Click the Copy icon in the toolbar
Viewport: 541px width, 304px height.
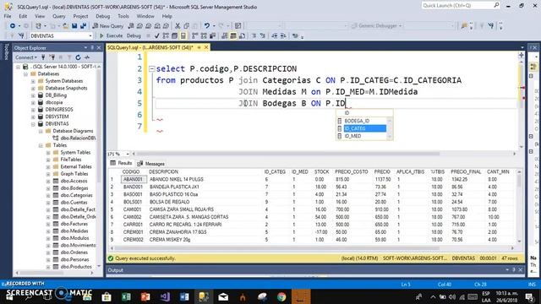coord(186,26)
